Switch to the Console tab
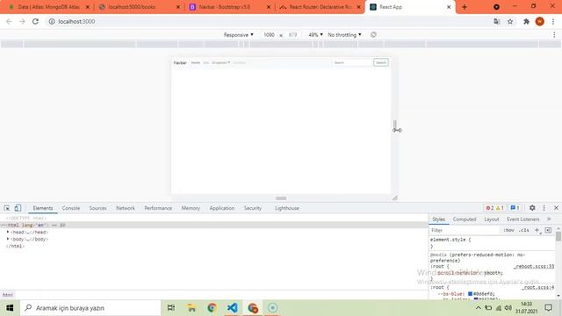Viewport: 562px width, 316px height. click(71, 208)
